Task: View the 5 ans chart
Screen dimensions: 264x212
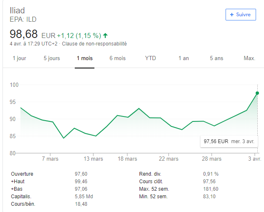Action: point(216,58)
